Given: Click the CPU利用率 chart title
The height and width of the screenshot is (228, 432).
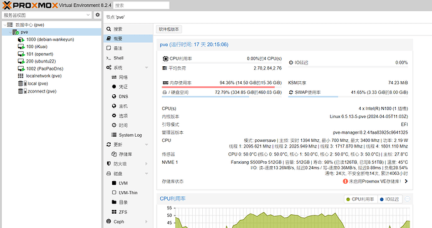Looking at the screenshot, I should point(173,199).
